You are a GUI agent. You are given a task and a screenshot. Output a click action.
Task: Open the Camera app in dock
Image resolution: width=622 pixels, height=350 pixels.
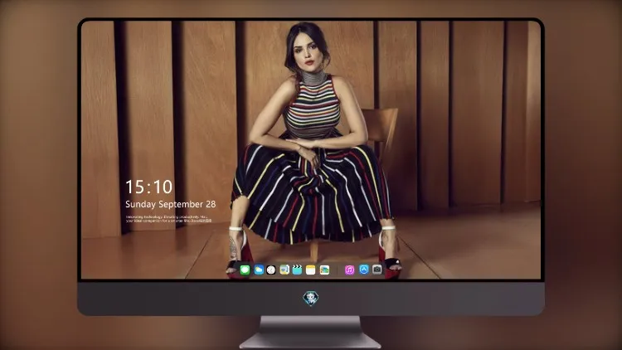coord(377,270)
